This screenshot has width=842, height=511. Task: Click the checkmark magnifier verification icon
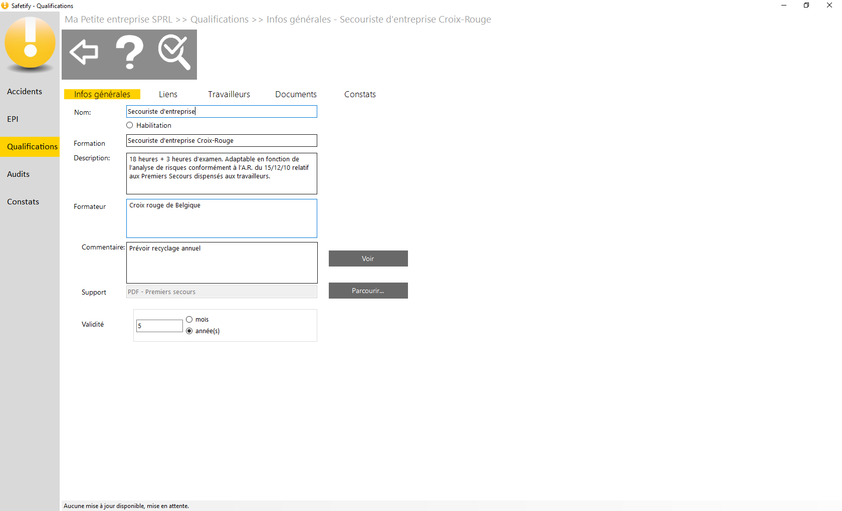[174, 52]
